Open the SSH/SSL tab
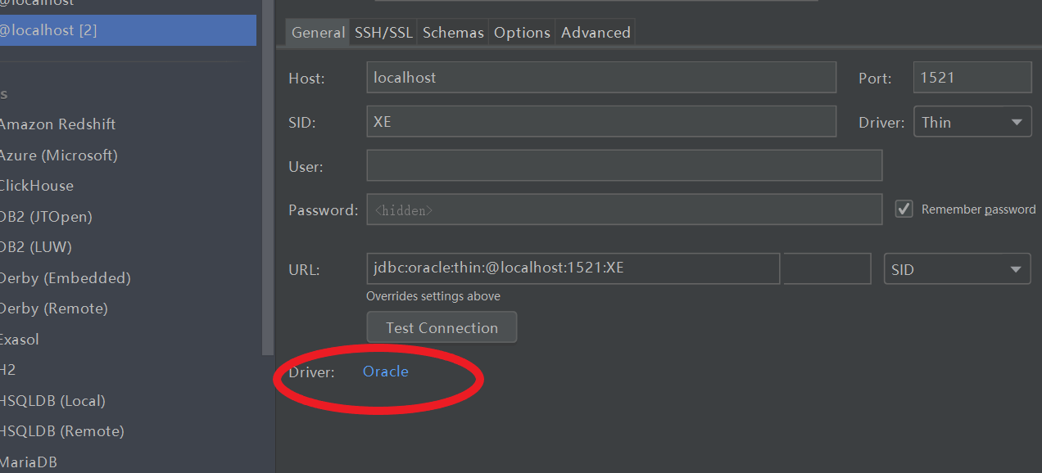The image size is (1042, 473). click(x=383, y=32)
